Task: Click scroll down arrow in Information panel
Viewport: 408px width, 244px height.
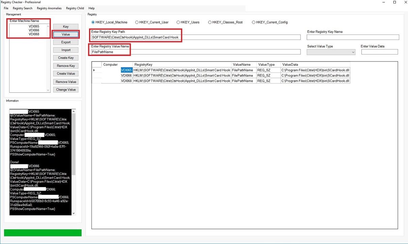Action: pyautogui.click(x=74, y=213)
